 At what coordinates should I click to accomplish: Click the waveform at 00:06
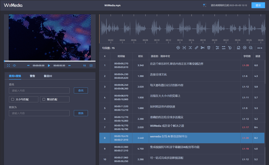(x=134, y=28)
